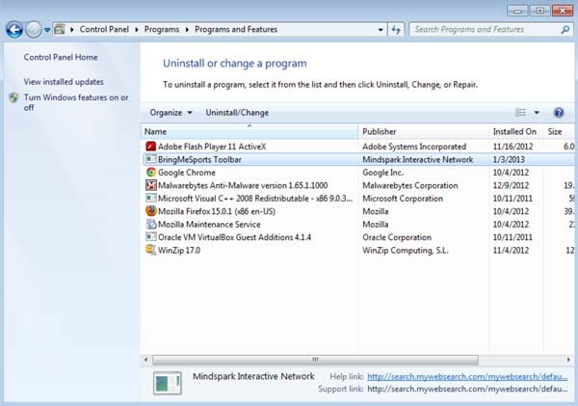Click Google Inc. publisher cell

point(383,173)
